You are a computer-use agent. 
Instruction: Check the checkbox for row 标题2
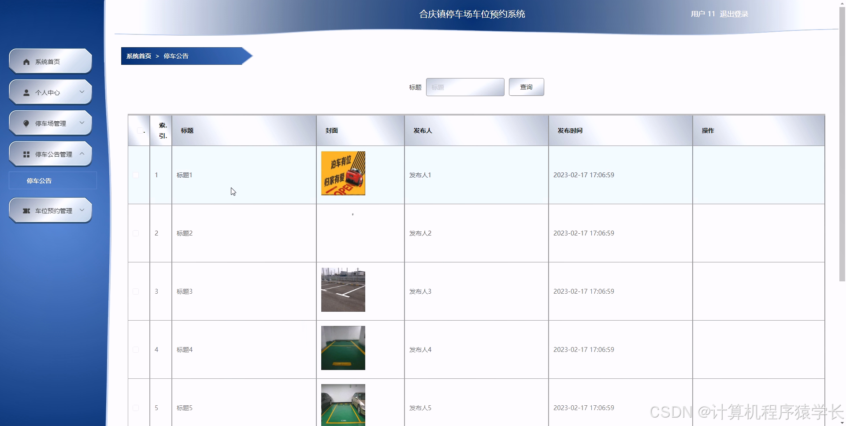pyautogui.click(x=136, y=233)
